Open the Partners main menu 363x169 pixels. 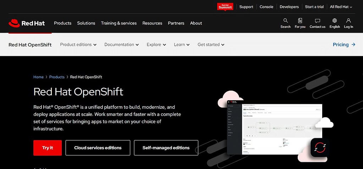coord(176,23)
